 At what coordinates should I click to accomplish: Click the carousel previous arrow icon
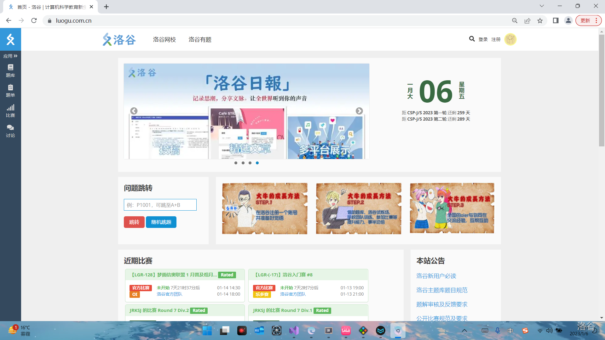pyautogui.click(x=134, y=111)
